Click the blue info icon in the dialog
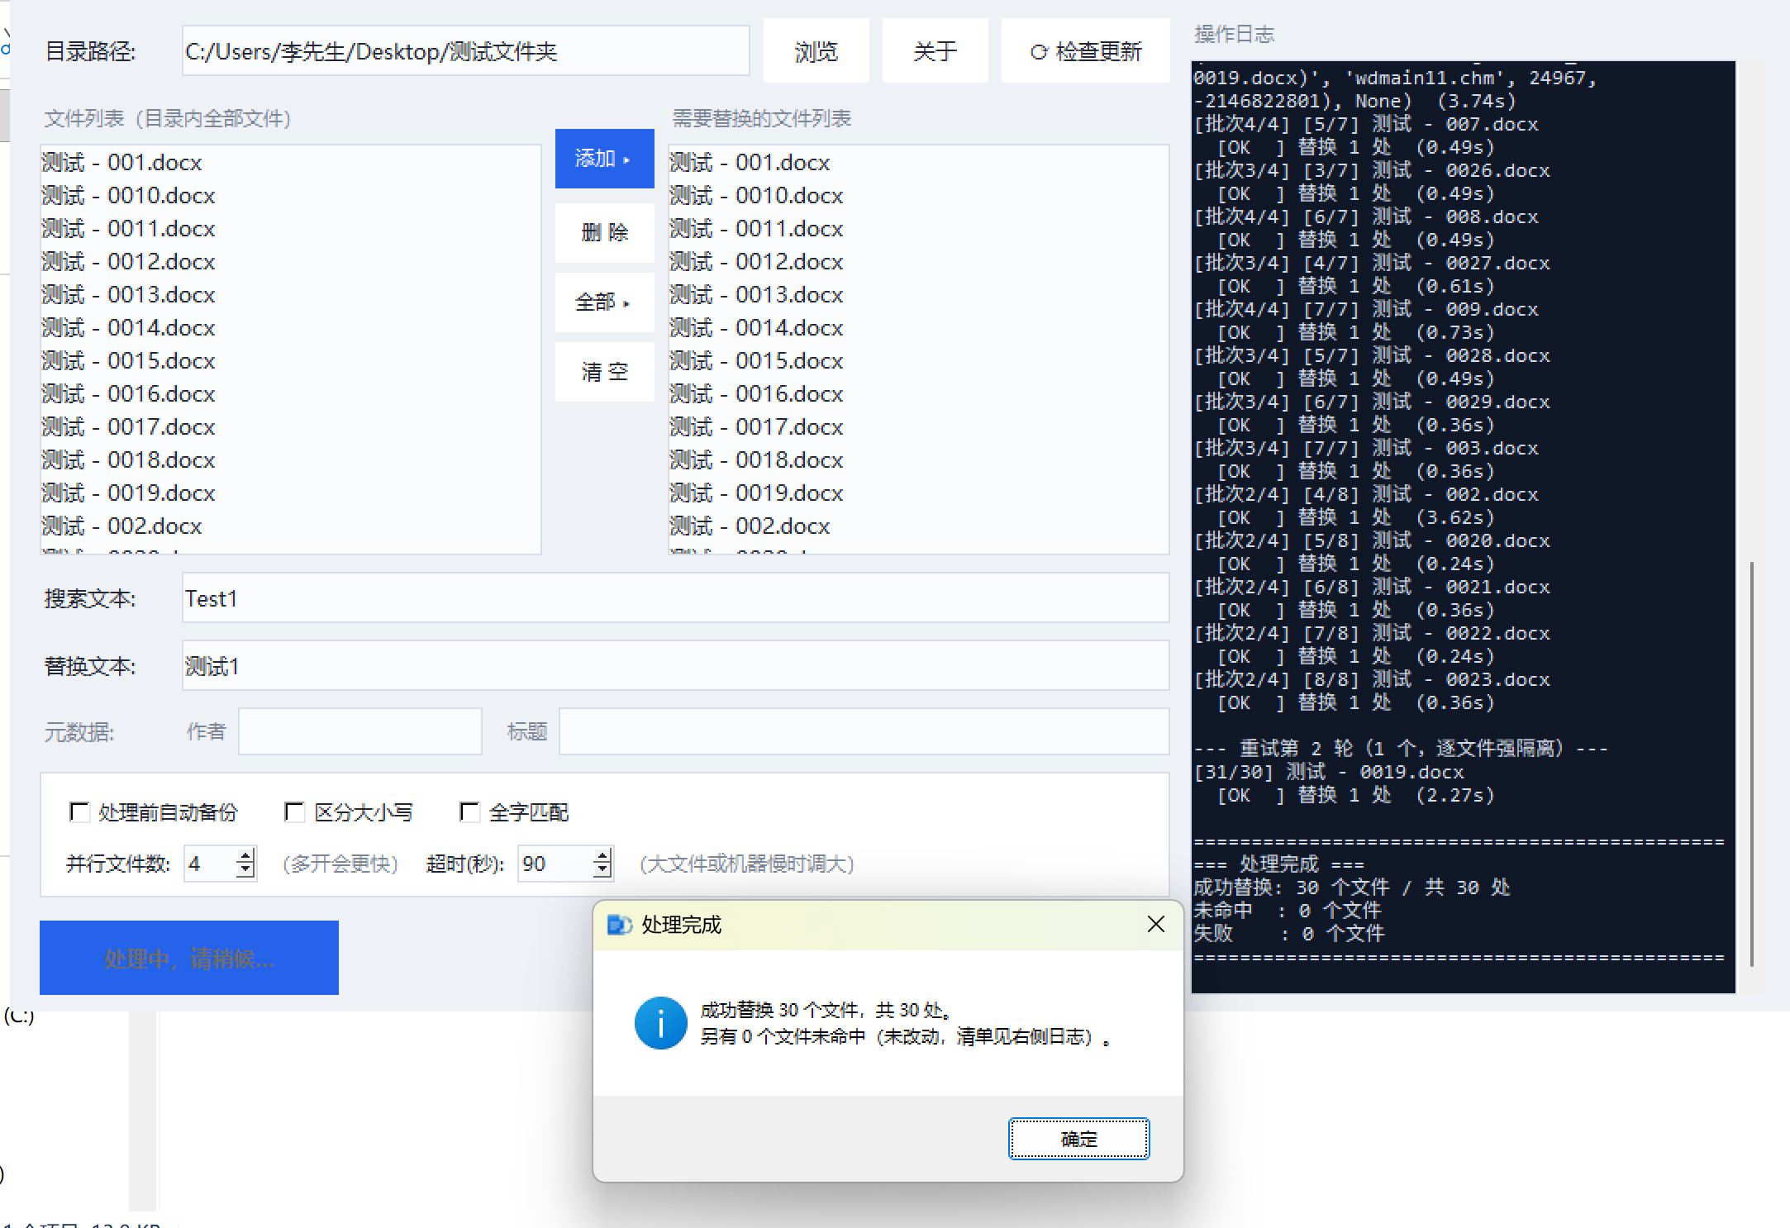Screen dimensions: 1790x1228 (660, 1023)
